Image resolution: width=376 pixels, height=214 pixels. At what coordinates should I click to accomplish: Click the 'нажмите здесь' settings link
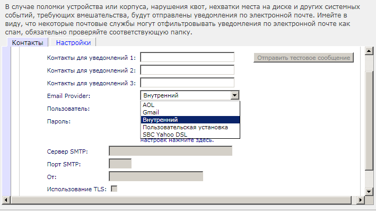coord(191,140)
